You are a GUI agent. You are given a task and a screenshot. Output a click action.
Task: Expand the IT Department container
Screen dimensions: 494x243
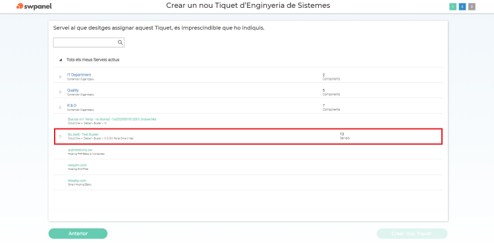coord(60,76)
